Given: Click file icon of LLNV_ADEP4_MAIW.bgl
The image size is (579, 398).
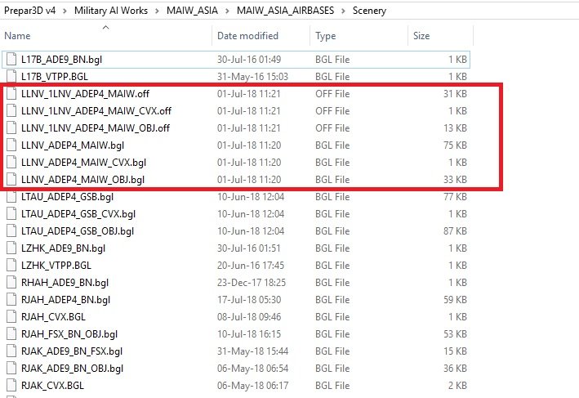Looking at the screenshot, I should tap(11, 145).
